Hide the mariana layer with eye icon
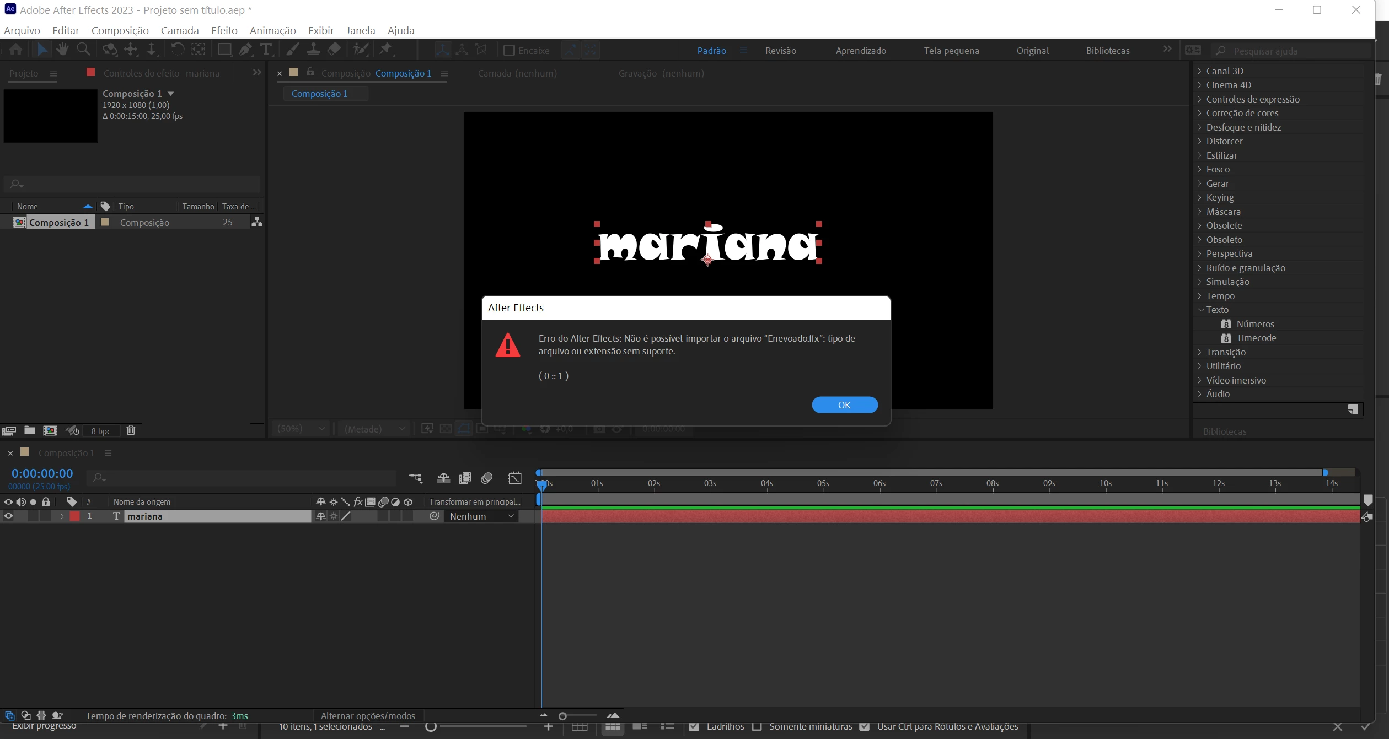 pyautogui.click(x=8, y=516)
